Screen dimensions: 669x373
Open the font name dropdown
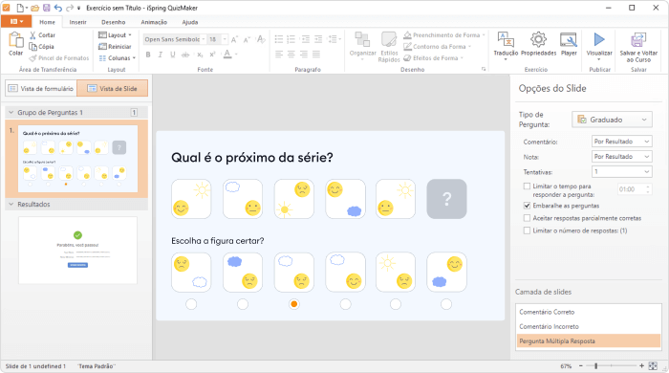pos(204,39)
